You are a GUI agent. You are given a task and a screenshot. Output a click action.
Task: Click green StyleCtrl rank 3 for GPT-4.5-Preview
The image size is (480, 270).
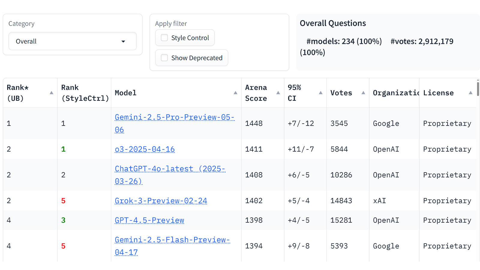point(63,220)
